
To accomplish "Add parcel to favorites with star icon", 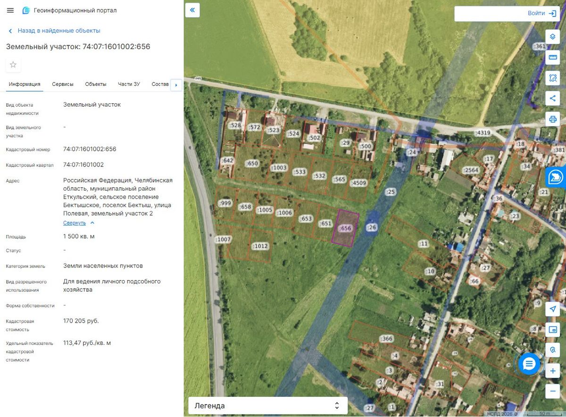I will tap(13, 65).
